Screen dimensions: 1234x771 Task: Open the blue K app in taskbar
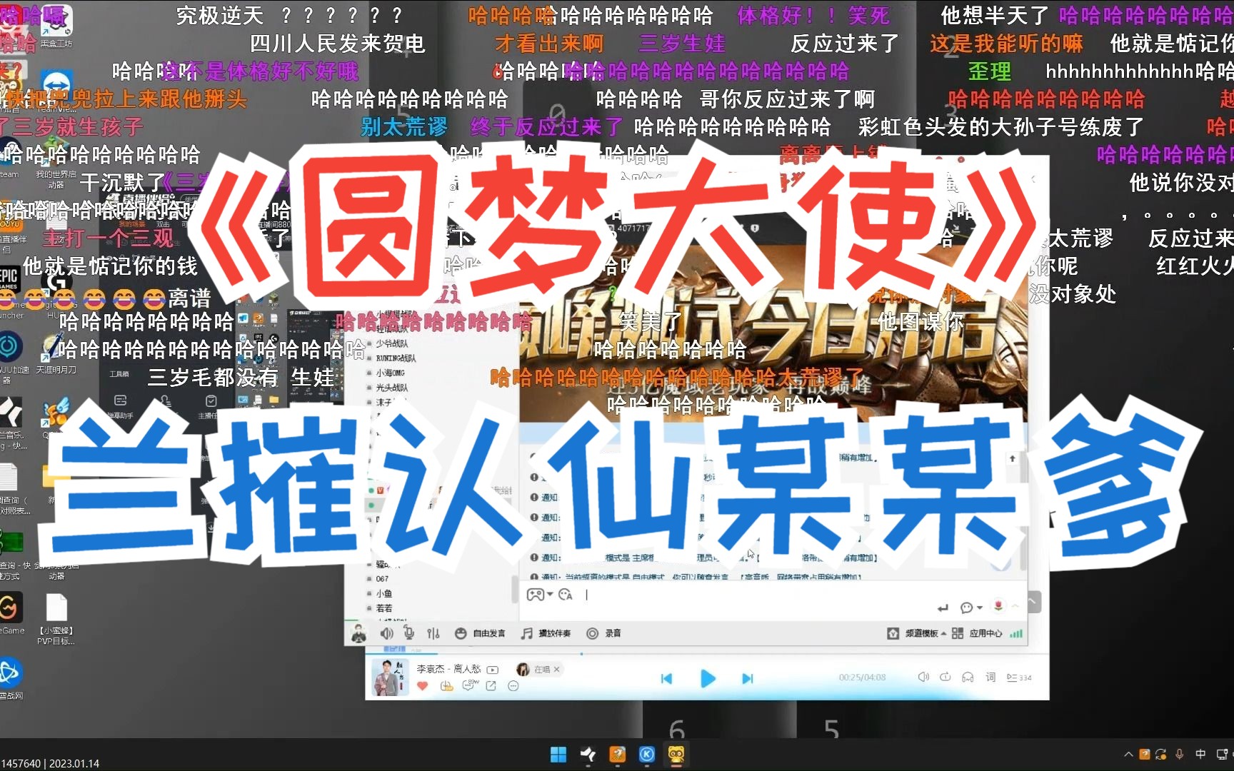[647, 755]
